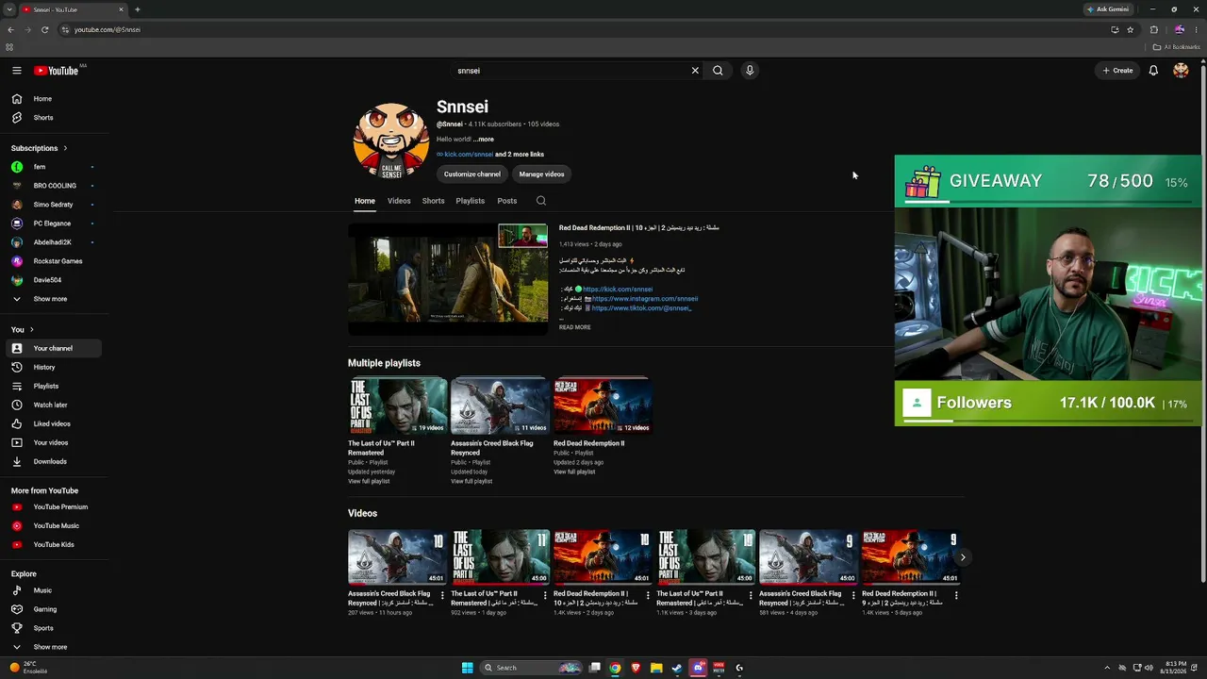Viewport: 1207px width, 679px height.
Task: Explore the Music category
Action: 53,590
